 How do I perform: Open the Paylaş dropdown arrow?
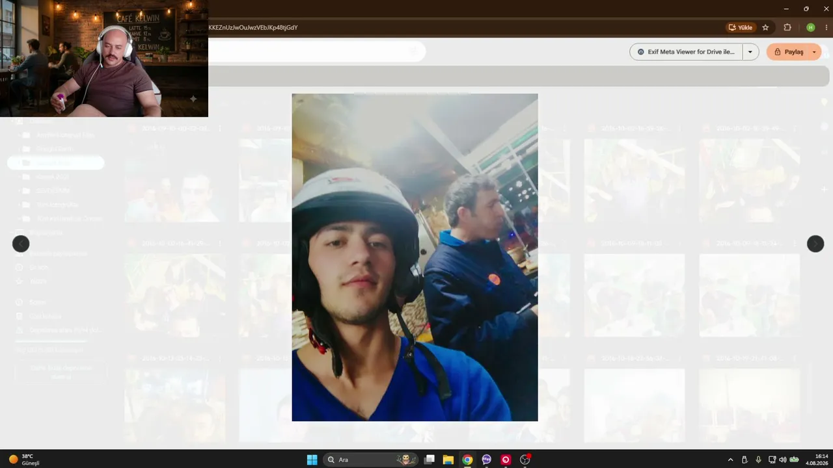pyautogui.click(x=814, y=52)
